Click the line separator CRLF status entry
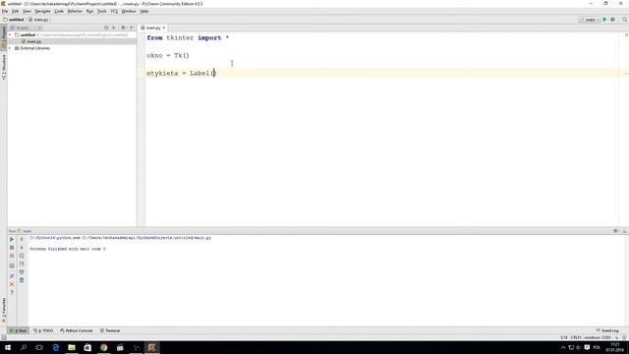The height and width of the screenshot is (354, 629). click(576, 337)
